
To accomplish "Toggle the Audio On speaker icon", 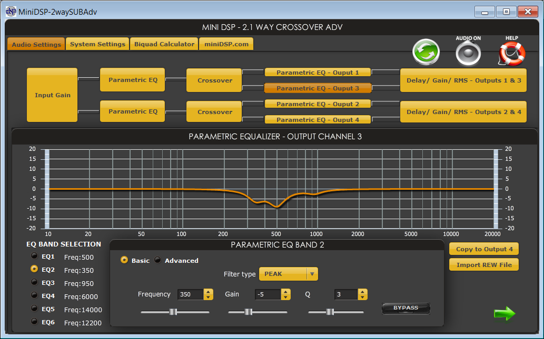I will coord(468,53).
